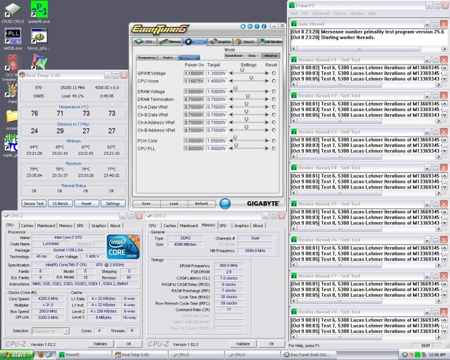Open the Frequency sub-tab in EasyTune6
Image resolution: width=450 pixels, height=360 pixels.
click(147, 57)
